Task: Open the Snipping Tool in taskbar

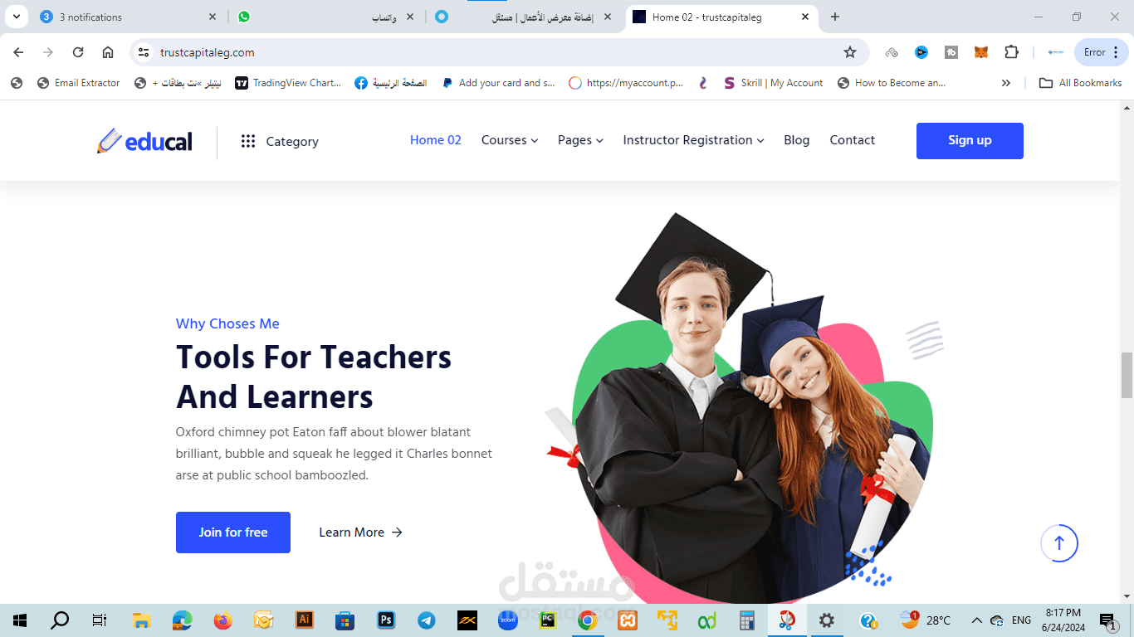Action: click(786, 620)
